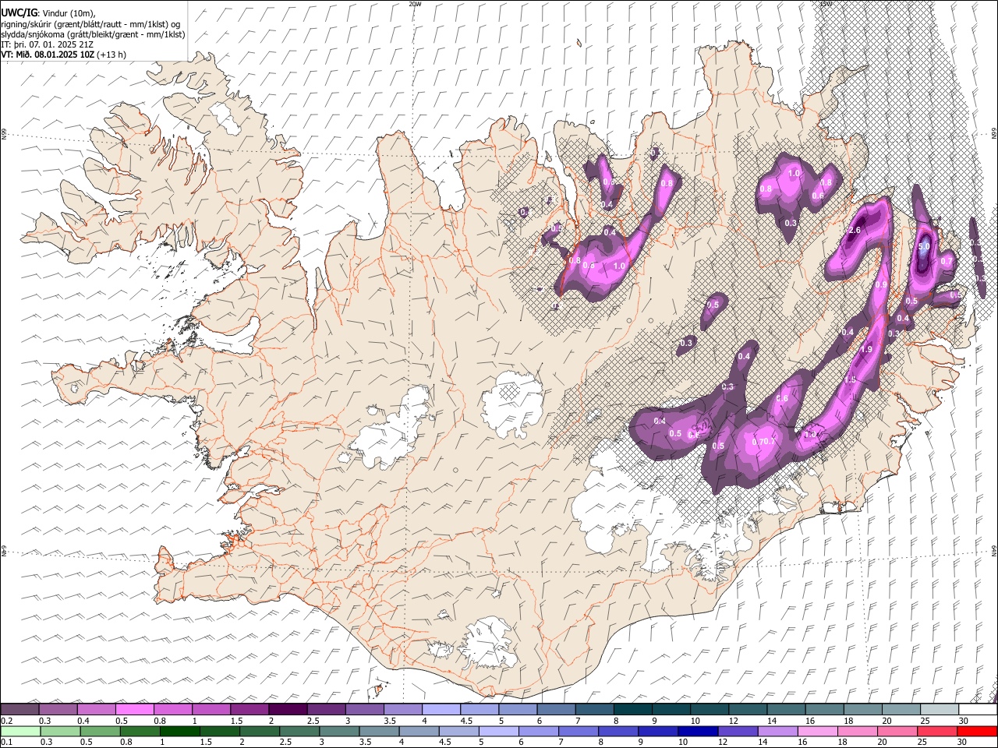Image resolution: width=998 pixels, height=748 pixels.
Task: Select the "0.2" label in the upper legend
Action: 8,721
